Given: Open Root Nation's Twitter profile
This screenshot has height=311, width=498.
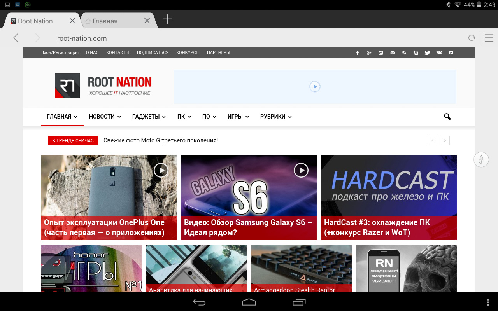Looking at the screenshot, I should click(x=428, y=53).
